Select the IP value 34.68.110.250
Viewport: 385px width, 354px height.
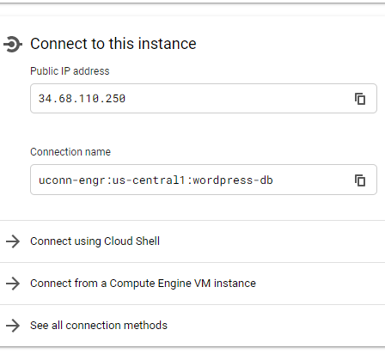(x=82, y=99)
